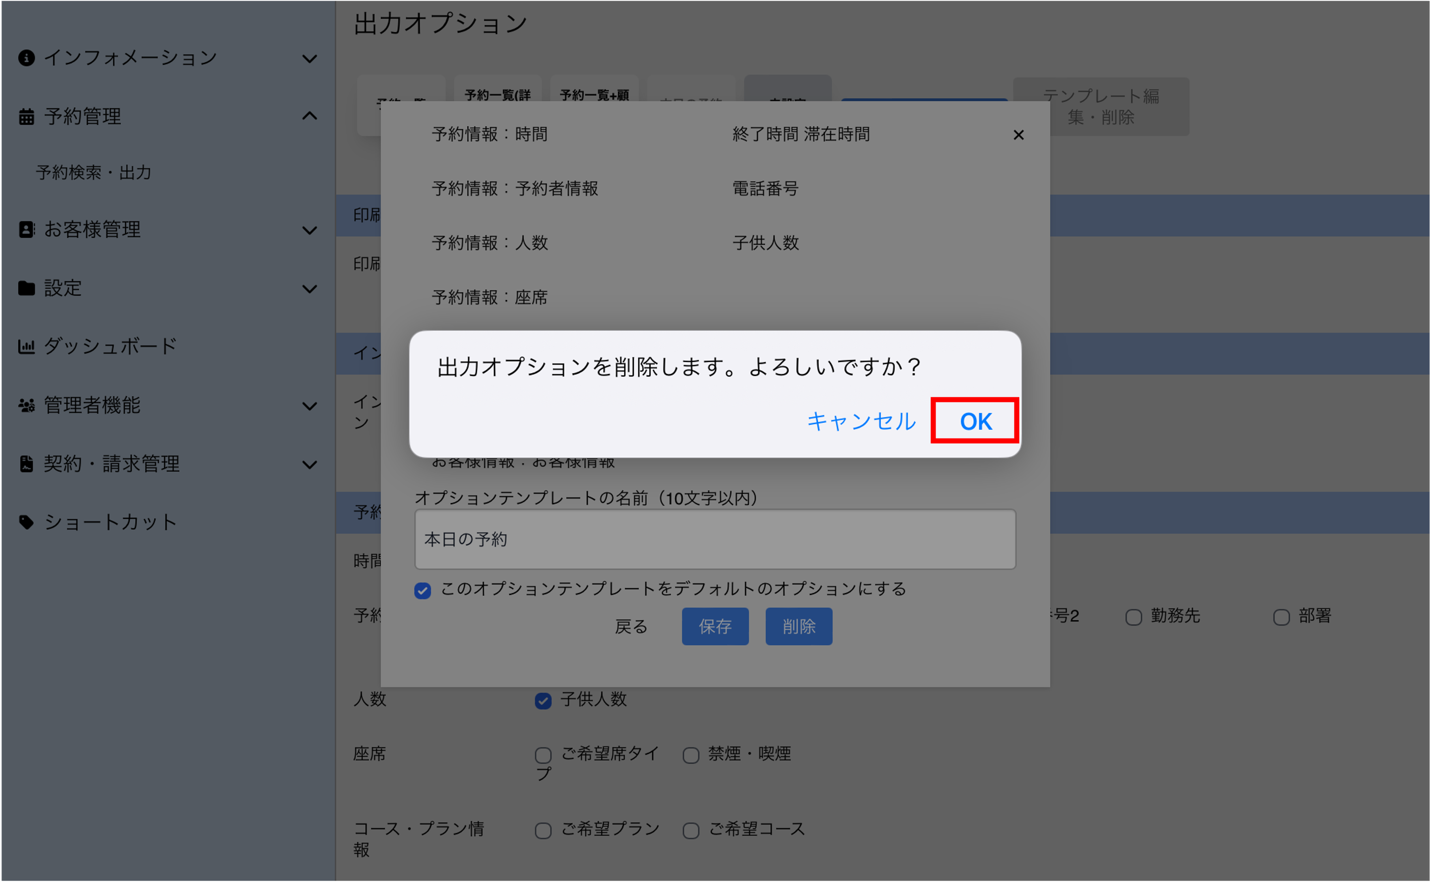The height and width of the screenshot is (882, 1430).
Task: Click the お客様管理 contact icon
Action: [x=26, y=229]
